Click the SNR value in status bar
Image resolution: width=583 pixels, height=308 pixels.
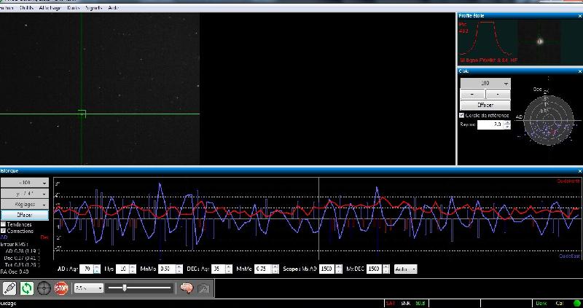(420, 304)
